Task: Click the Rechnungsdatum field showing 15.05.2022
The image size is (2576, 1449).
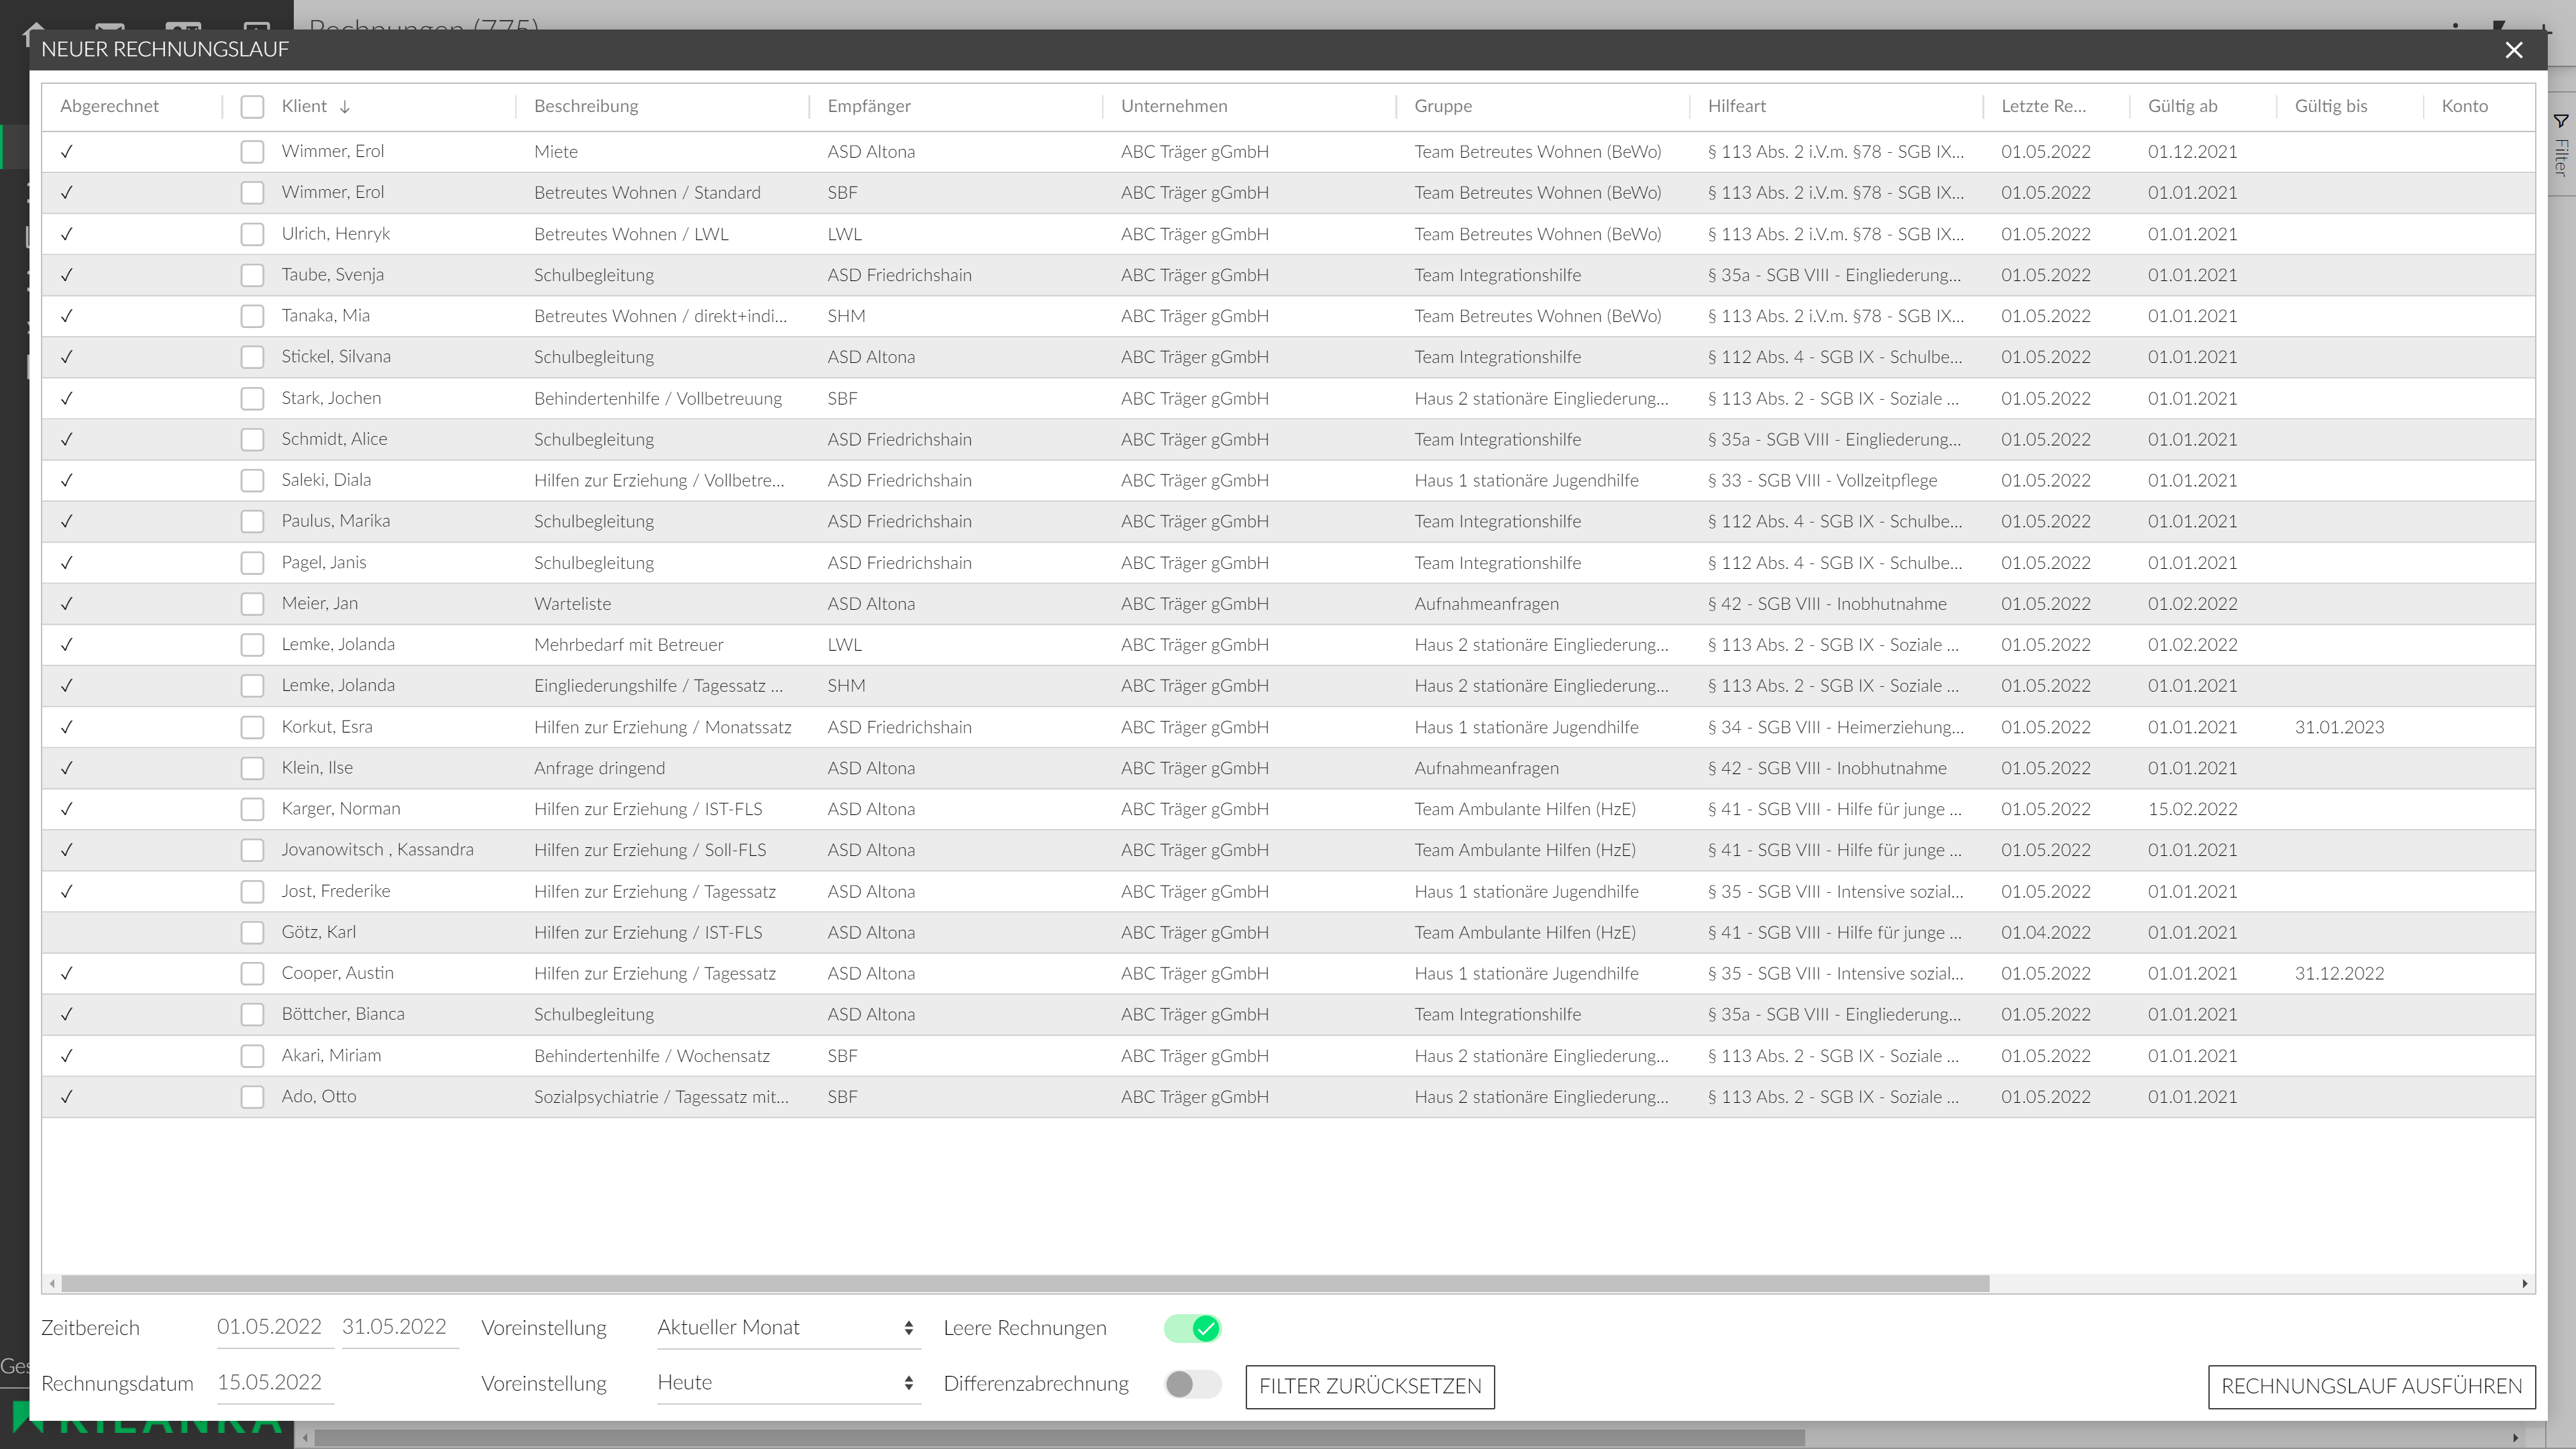Action: 270,1383
